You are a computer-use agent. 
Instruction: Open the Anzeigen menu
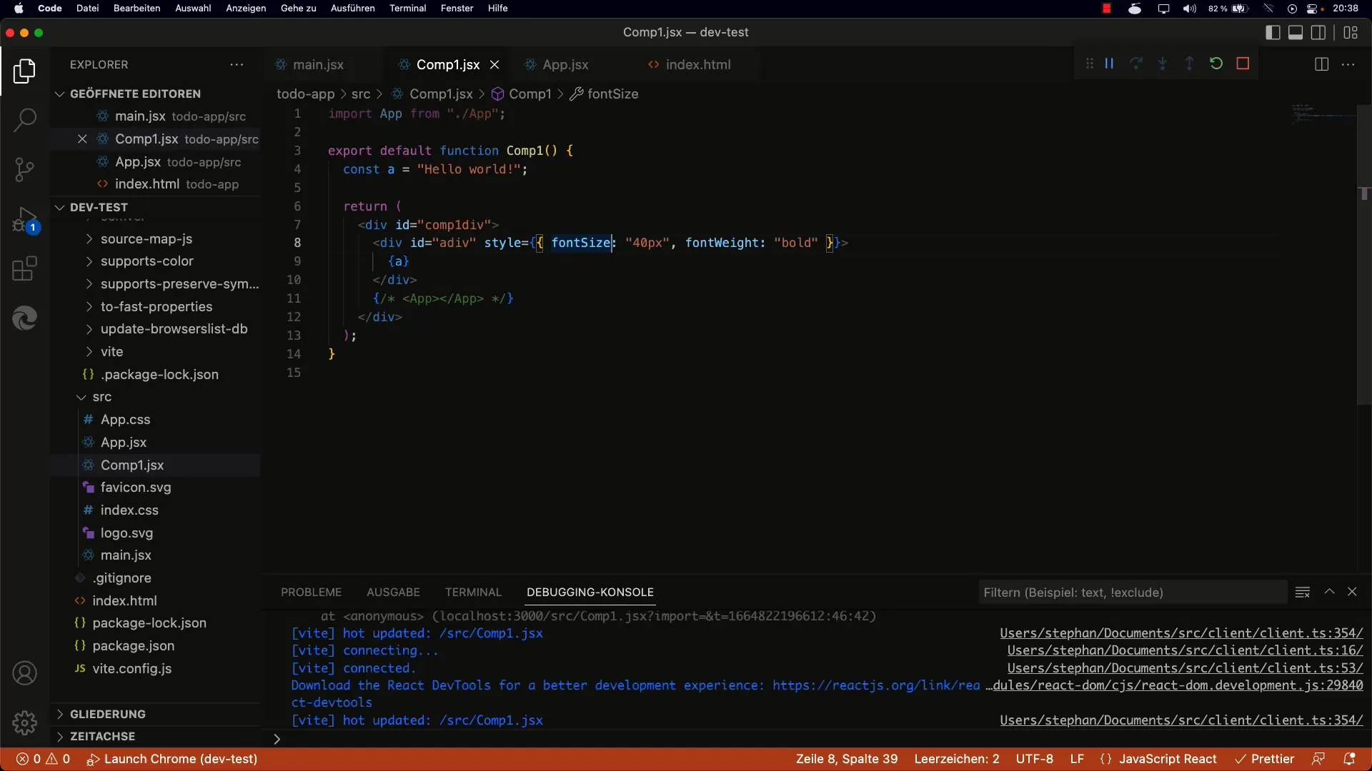[246, 8]
